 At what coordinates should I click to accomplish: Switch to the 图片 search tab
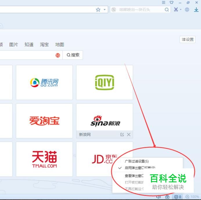pos(14,44)
